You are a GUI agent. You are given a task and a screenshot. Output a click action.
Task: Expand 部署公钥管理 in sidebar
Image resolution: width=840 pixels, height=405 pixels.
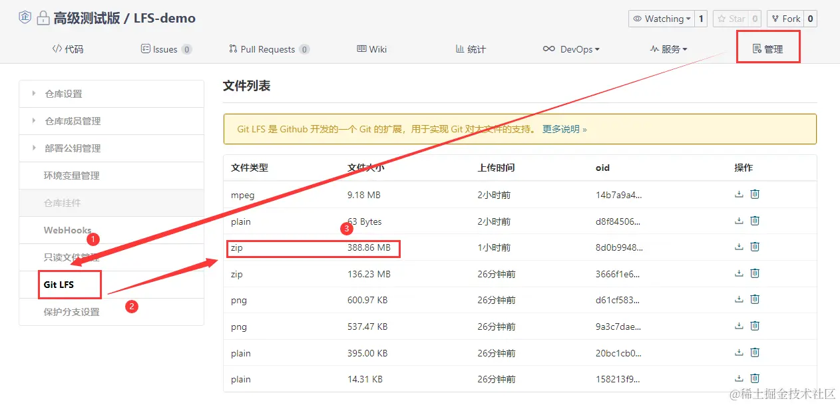[111, 148]
